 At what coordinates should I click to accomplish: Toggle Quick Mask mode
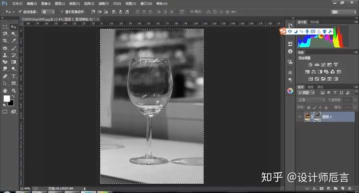click(5, 111)
